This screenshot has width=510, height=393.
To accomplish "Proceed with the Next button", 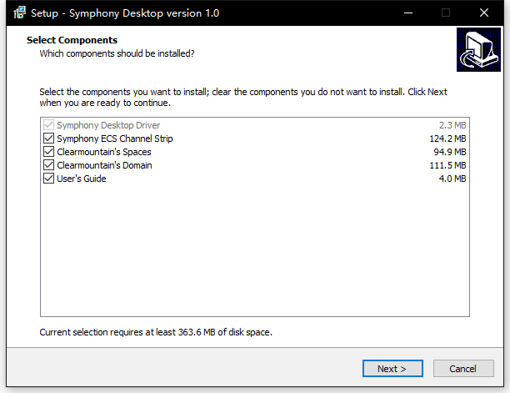I will click(x=392, y=369).
